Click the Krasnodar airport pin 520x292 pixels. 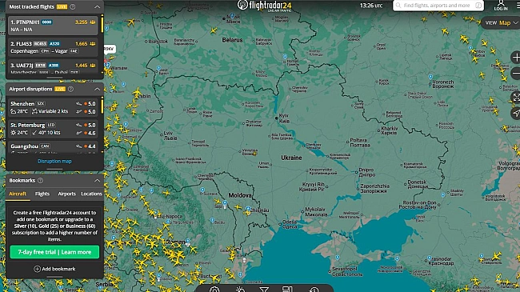[430, 258]
